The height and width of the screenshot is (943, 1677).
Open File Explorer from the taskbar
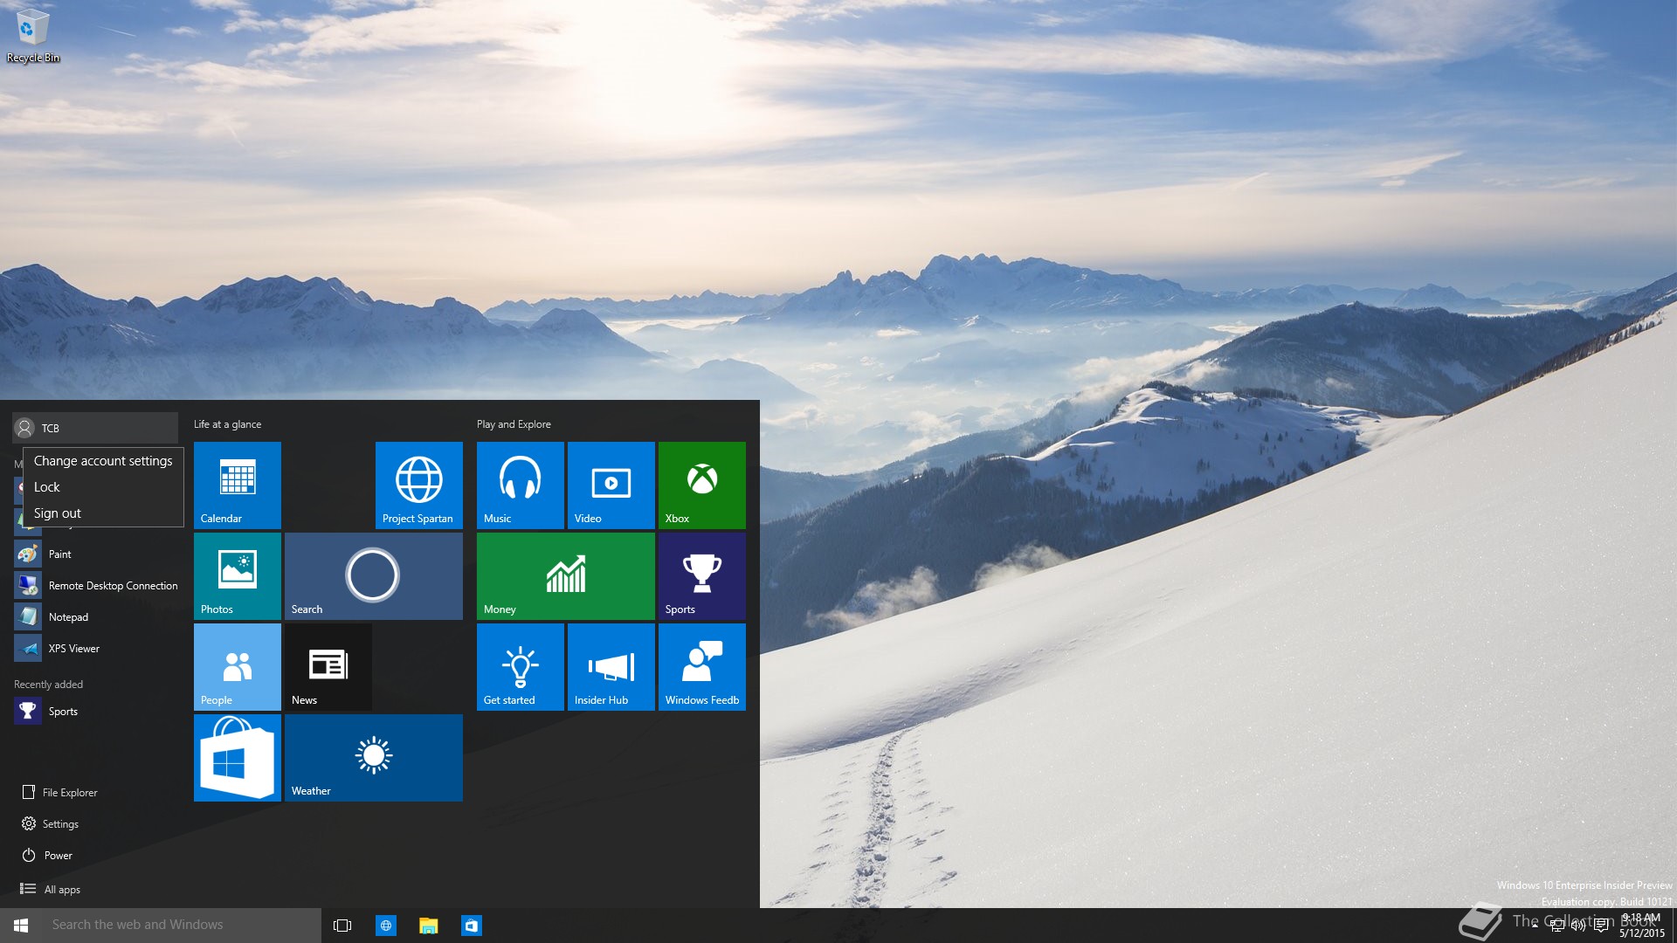428,925
